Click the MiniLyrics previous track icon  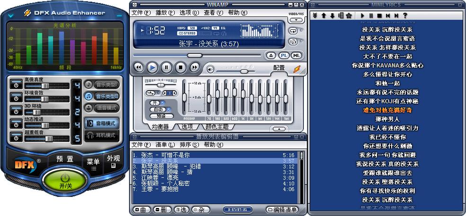(388, 16)
